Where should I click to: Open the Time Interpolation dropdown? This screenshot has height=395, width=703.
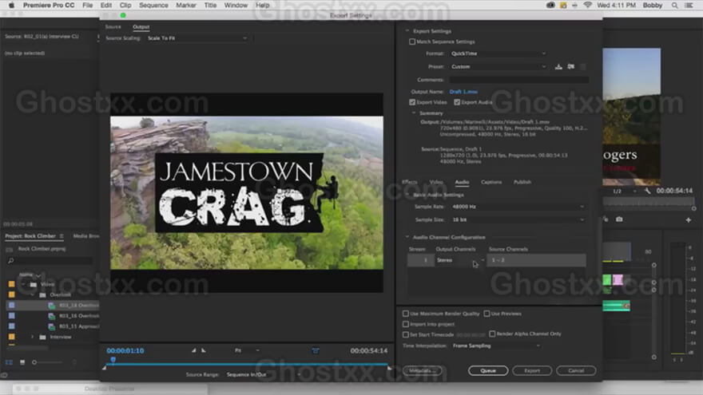[496, 346]
